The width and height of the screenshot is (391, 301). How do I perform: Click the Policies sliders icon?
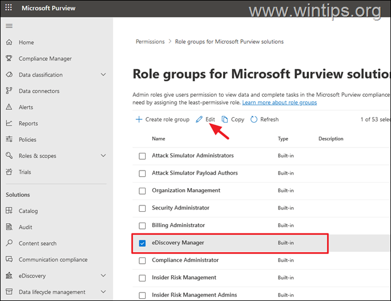(x=9, y=140)
